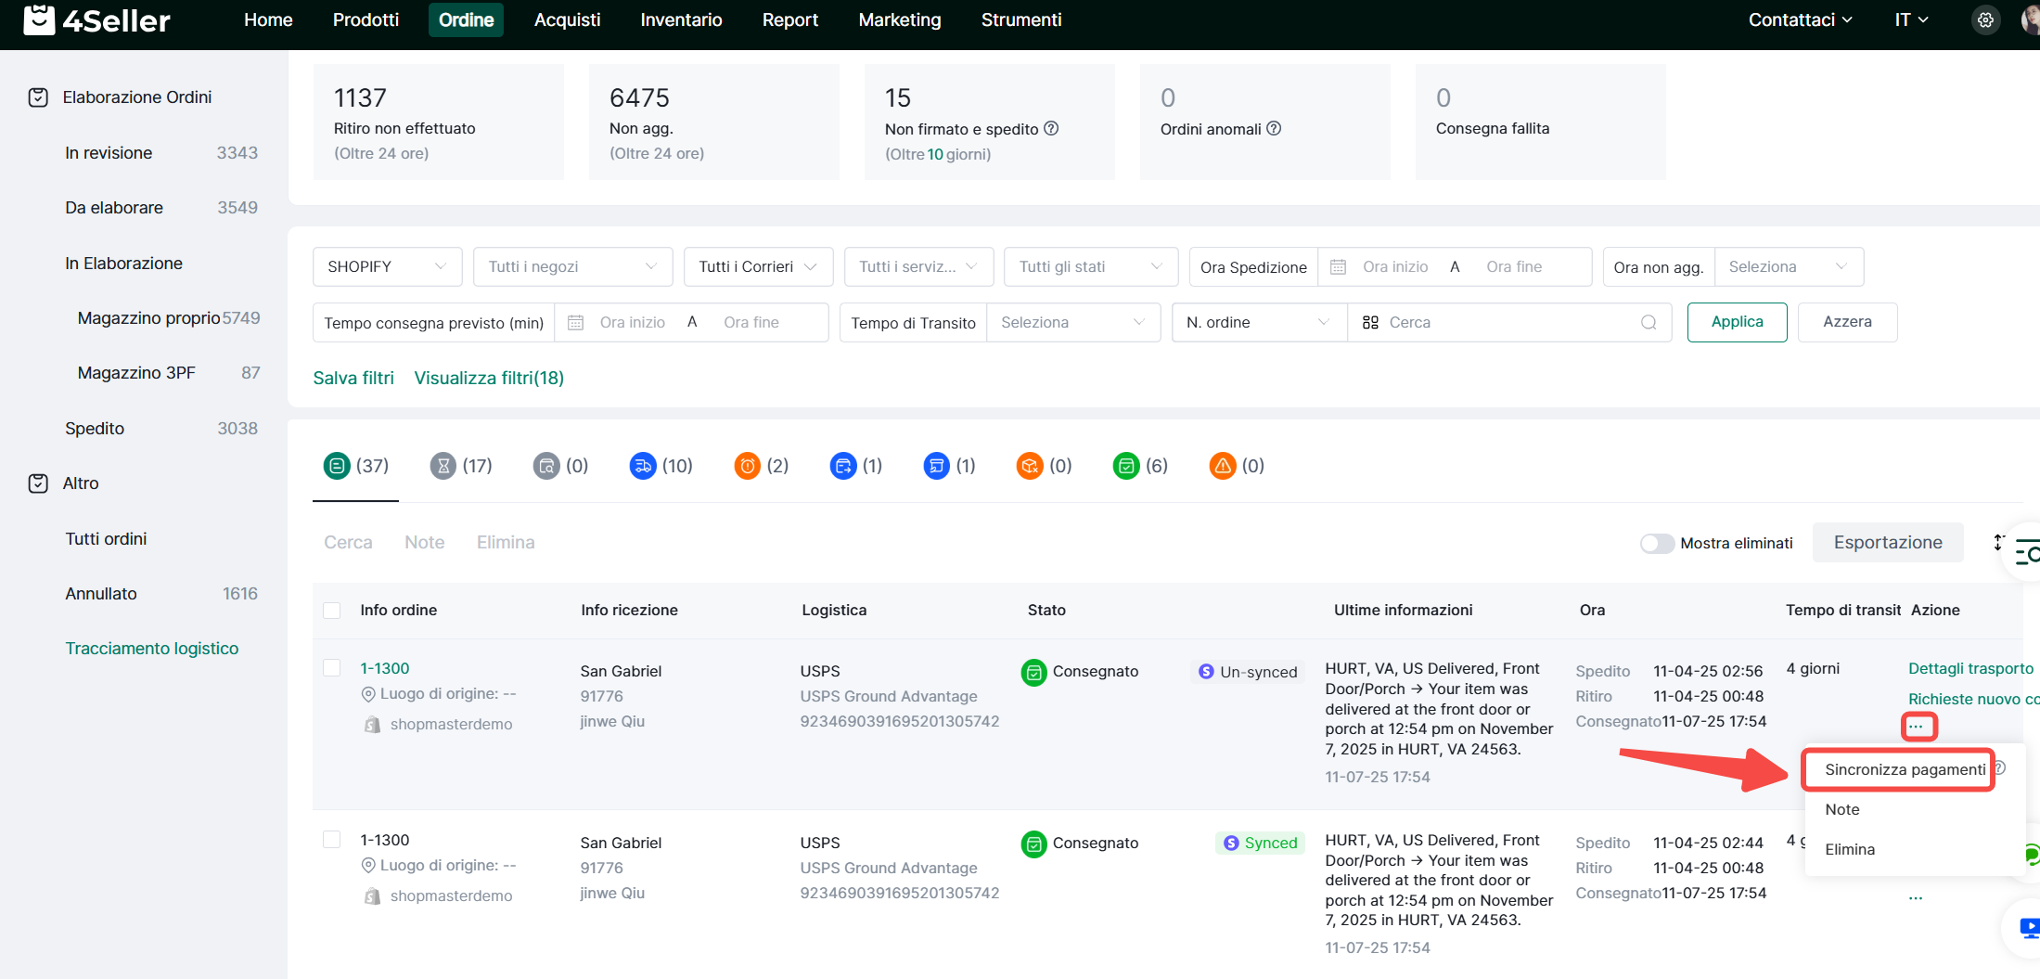Click the green delivered status icon tab

click(1125, 466)
